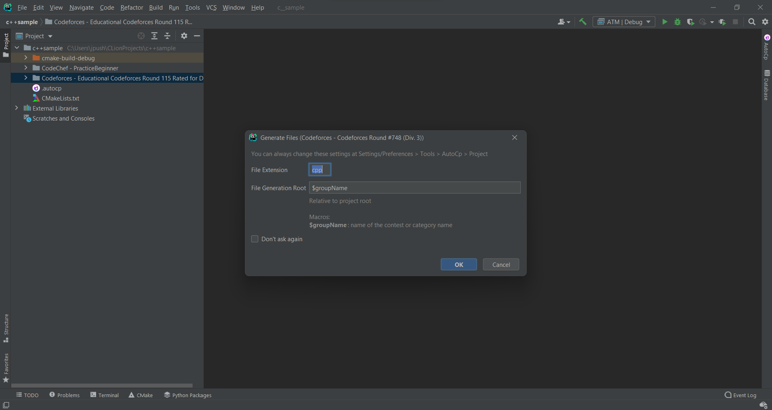This screenshot has width=772, height=410.
Task: Open the Code menu
Action: 107,8
